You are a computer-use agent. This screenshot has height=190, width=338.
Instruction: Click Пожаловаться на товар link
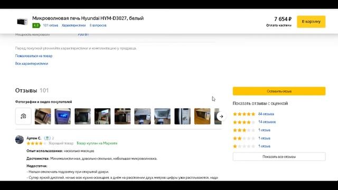click(x=34, y=56)
